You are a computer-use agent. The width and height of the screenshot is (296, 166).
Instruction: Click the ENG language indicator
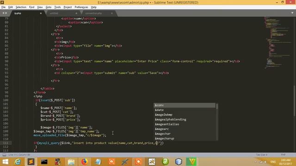273,162
